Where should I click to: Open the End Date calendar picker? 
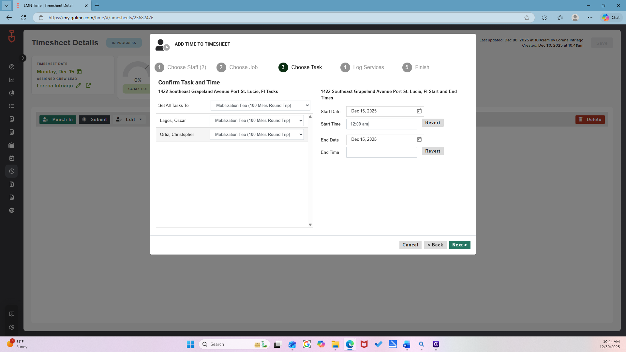pos(419,139)
